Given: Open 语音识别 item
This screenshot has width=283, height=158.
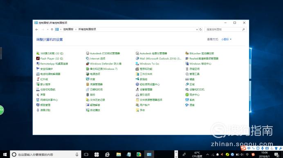Looking at the screenshot, I should tap(43, 110).
